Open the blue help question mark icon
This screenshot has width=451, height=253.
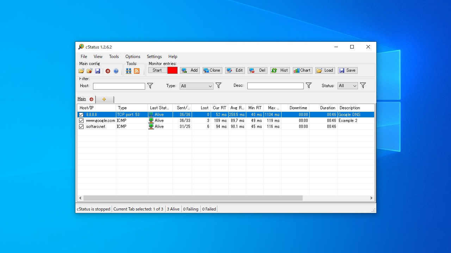coord(116,71)
